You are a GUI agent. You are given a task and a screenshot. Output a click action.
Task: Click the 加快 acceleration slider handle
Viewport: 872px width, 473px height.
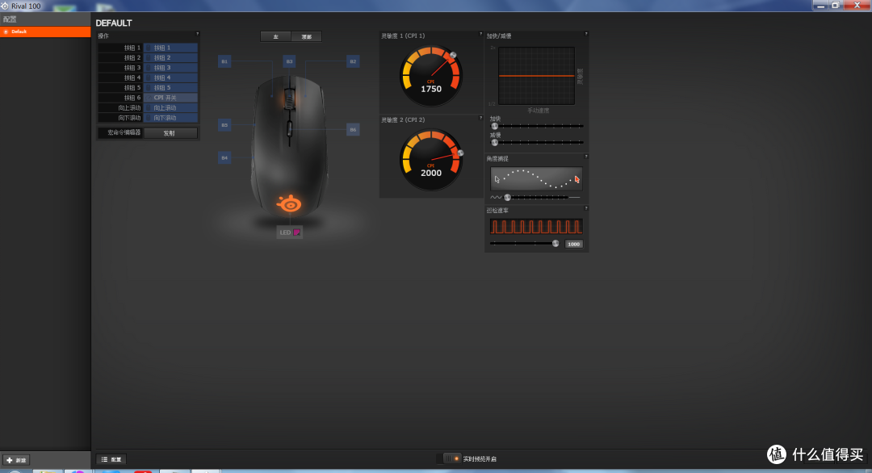[494, 126]
